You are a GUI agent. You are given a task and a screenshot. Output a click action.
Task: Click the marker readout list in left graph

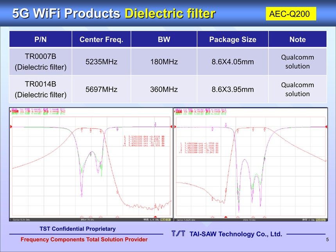click(x=143, y=143)
